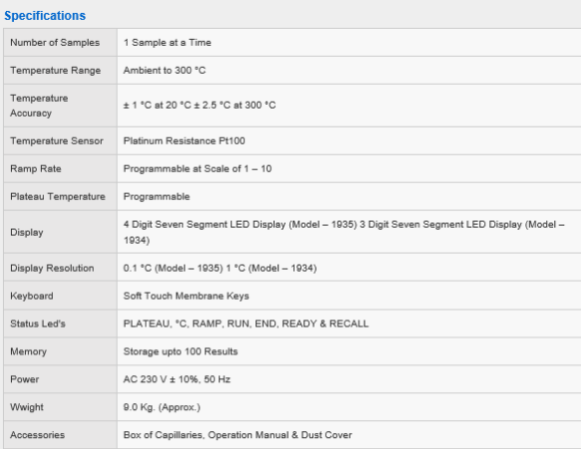This screenshot has height=449, width=581.
Task: Select the Temperature Range row label
Action: pyautogui.click(x=55, y=71)
